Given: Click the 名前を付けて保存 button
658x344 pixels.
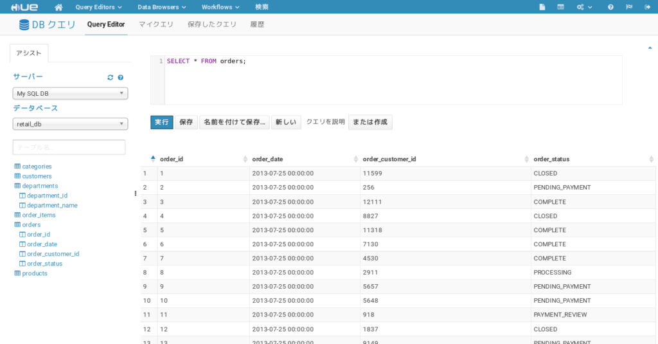Looking at the screenshot, I should 234,122.
